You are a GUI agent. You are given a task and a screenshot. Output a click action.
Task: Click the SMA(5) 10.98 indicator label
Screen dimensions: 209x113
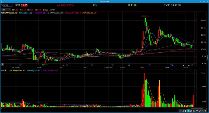(x=11, y=13)
